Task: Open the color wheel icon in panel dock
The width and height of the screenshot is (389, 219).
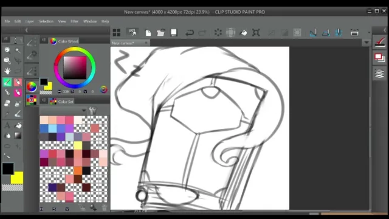Action: [x=32, y=87]
